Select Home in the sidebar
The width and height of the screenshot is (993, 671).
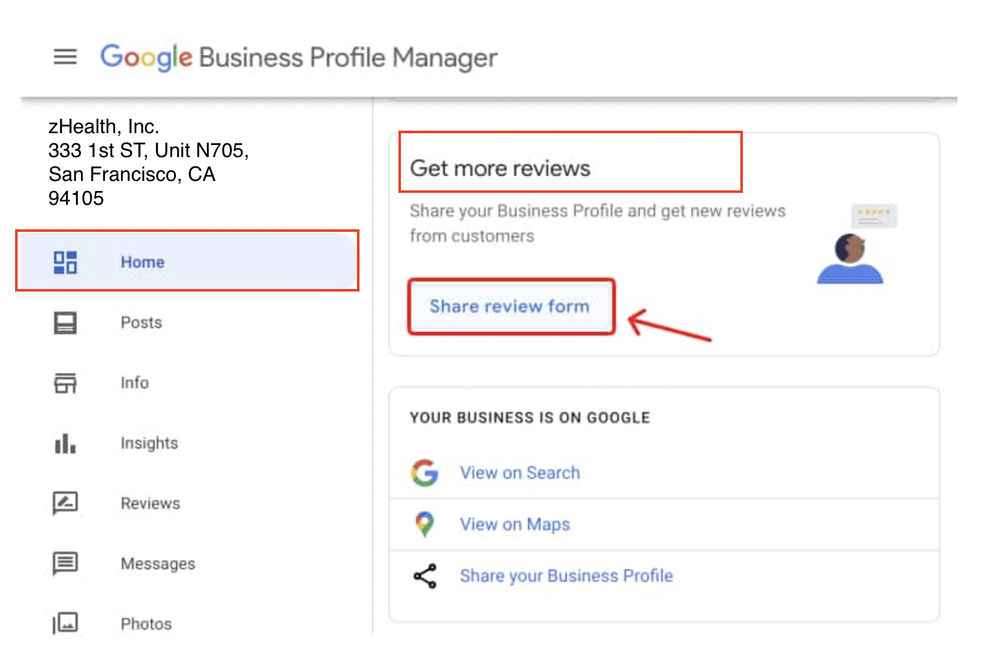tap(189, 262)
